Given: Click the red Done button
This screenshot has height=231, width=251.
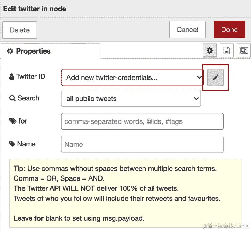Looking at the screenshot, I should (230, 30).
